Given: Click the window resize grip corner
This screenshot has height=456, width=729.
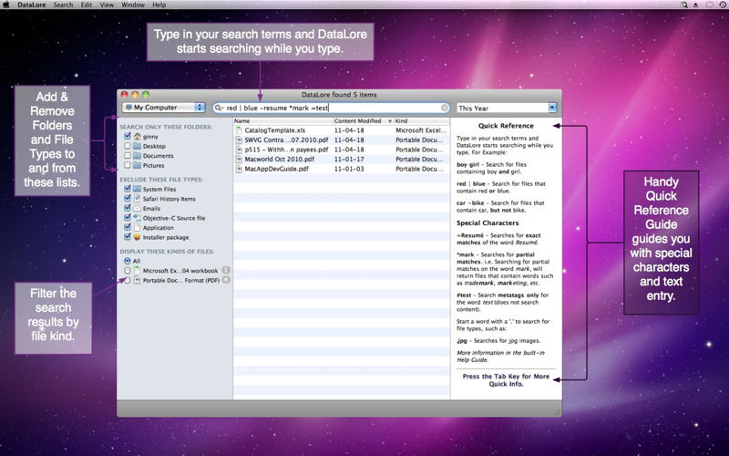Looking at the screenshot, I should tap(558, 412).
